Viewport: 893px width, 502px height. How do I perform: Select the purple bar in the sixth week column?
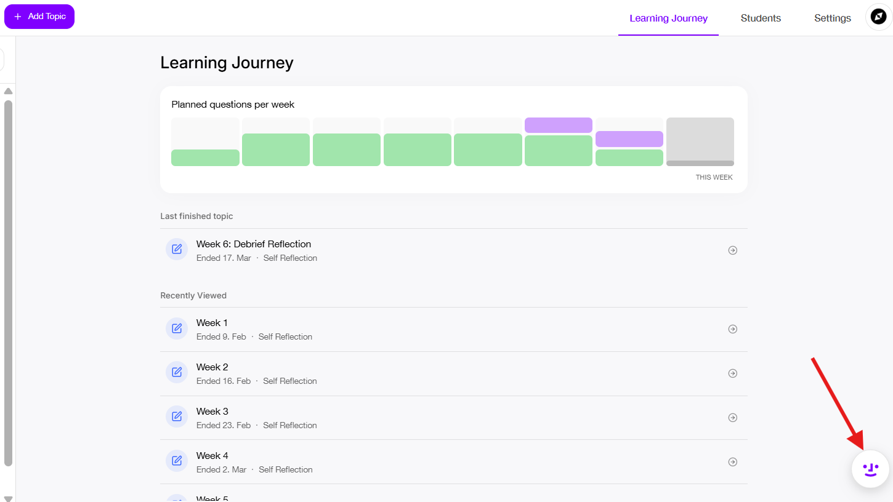[x=559, y=125]
